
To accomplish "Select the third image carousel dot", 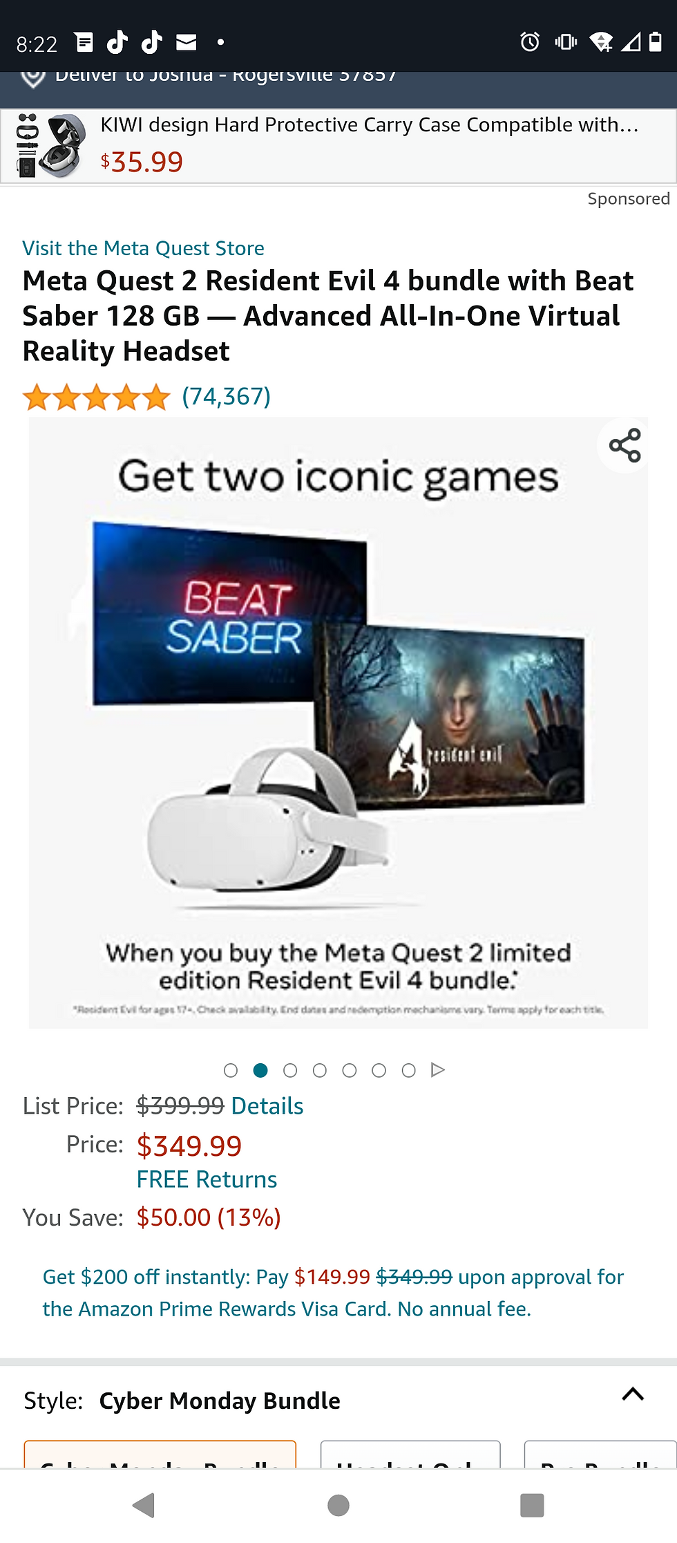I will 290,1070.
